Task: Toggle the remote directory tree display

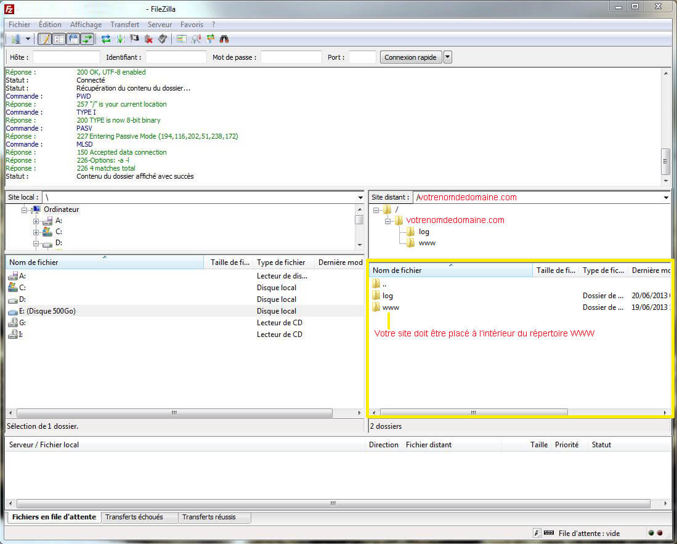Action: (x=73, y=39)
